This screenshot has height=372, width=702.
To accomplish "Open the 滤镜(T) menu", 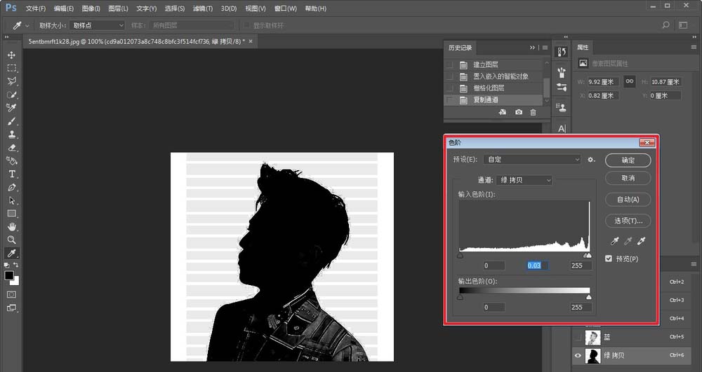I will [203, 8].
